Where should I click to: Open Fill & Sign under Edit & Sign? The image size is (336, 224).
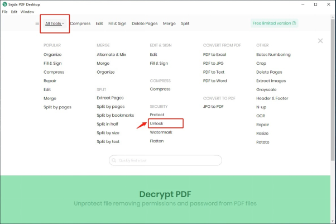[159, 63]
